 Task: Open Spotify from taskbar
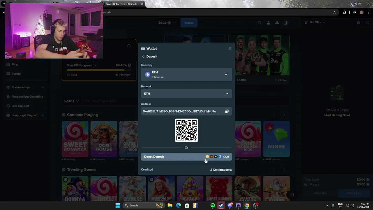(213, 205)
